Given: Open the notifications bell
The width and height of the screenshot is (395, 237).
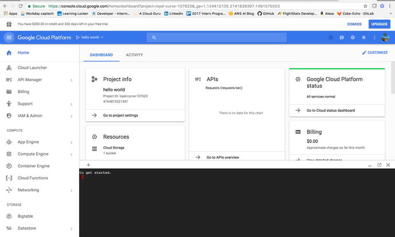Looking at the screenshot, I should pyautogui.click(x=363, y=38).
